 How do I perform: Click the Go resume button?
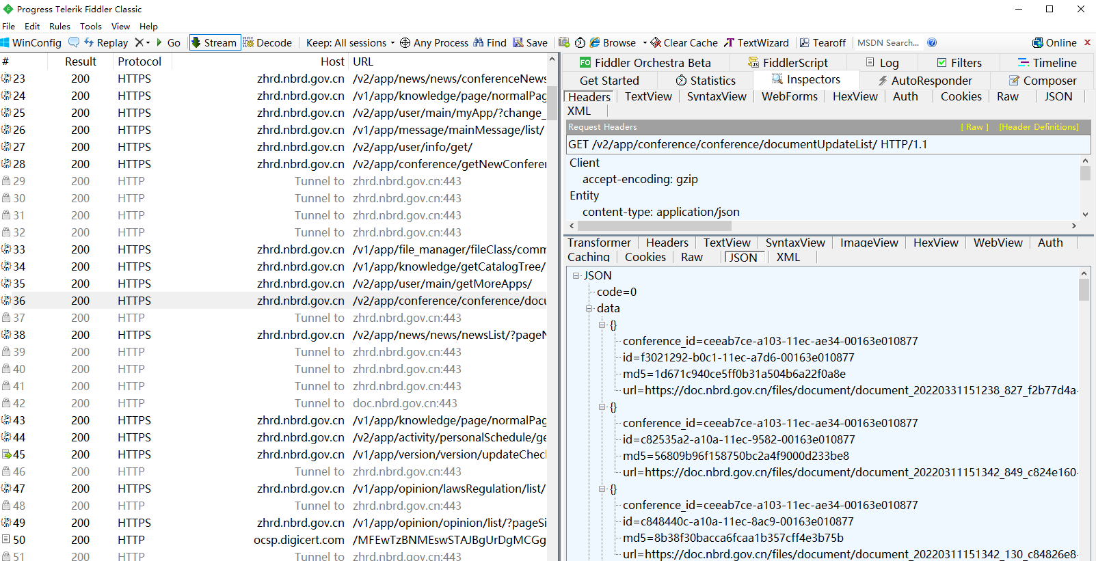168,42
